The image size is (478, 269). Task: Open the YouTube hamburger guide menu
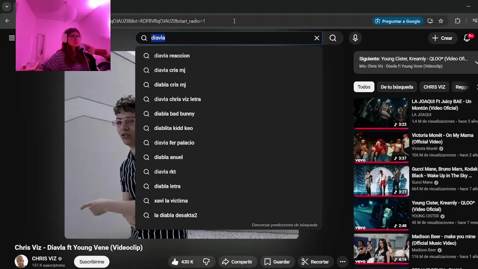click(x=12, y=38)
